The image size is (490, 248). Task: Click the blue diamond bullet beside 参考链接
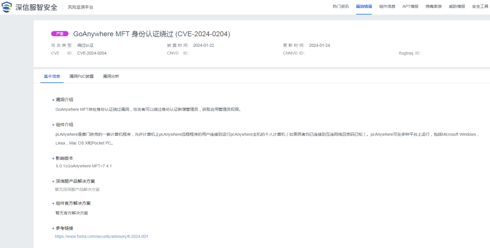tap(53, 229)
